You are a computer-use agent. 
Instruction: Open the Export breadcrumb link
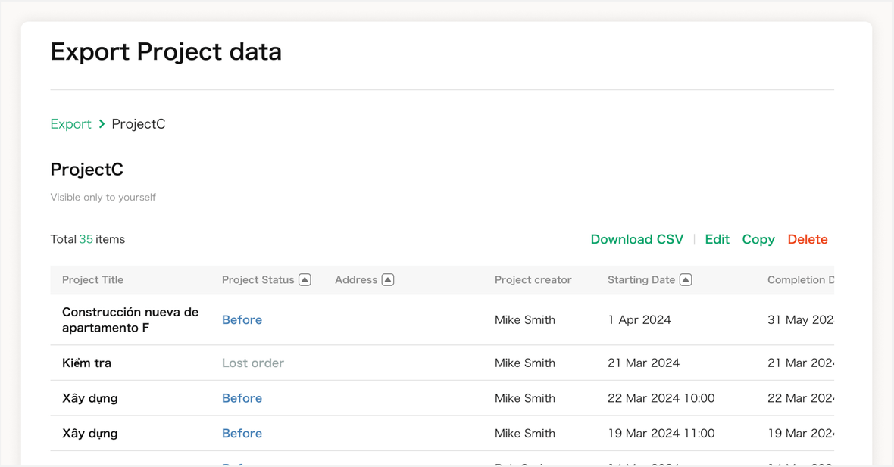point(70,123)
